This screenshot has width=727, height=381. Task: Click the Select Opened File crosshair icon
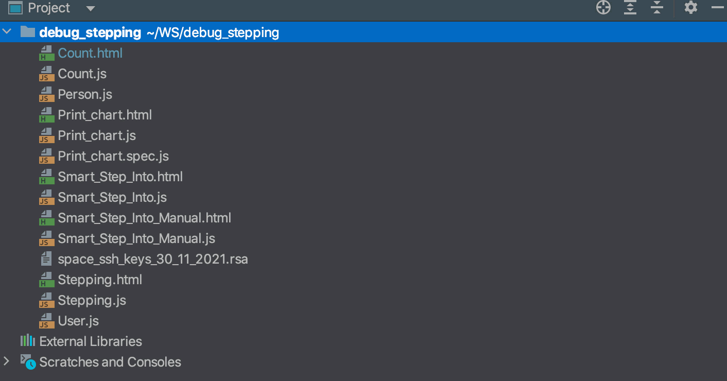click(602, 8)
